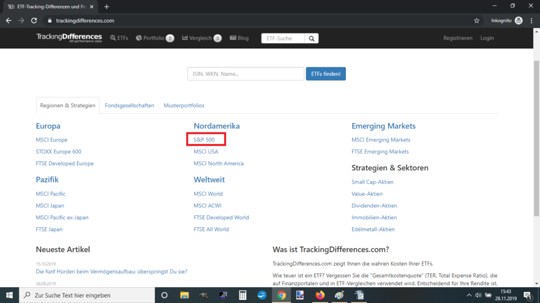Click the Cortana circle icon
This screenshot has width=540, height=303.
click(x=165, y=295)
